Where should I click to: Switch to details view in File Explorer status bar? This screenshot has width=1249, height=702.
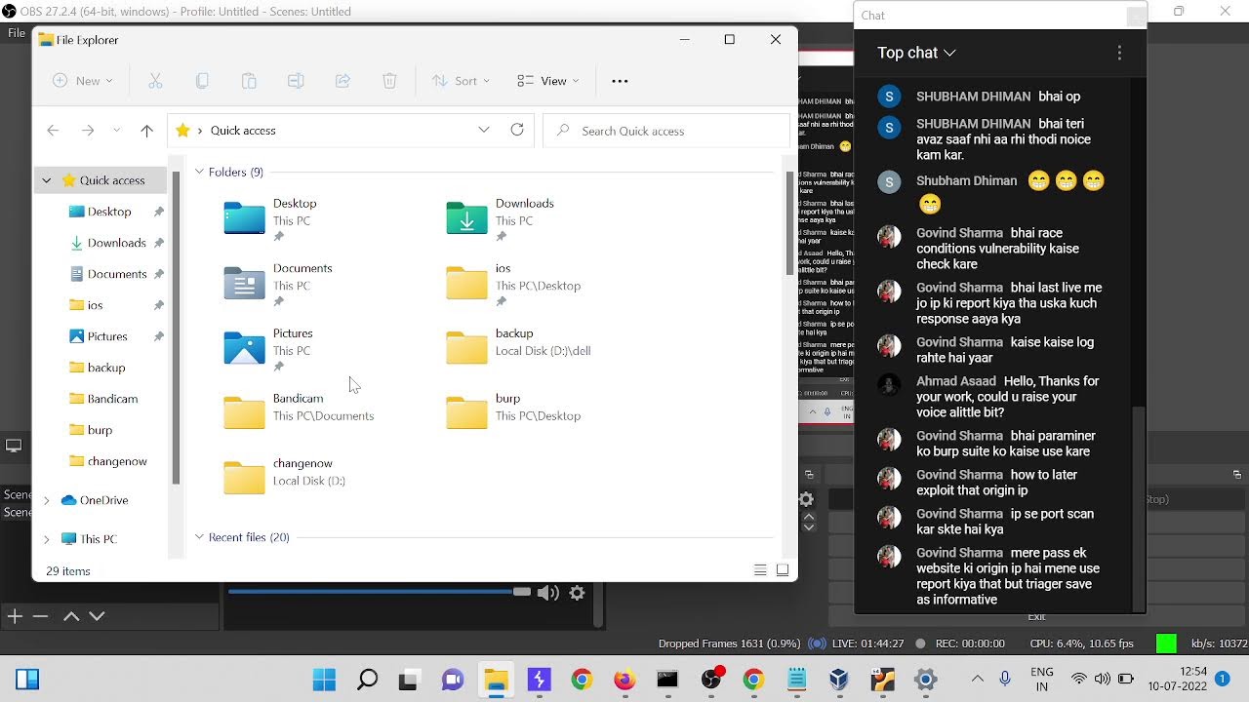[760, 570]
